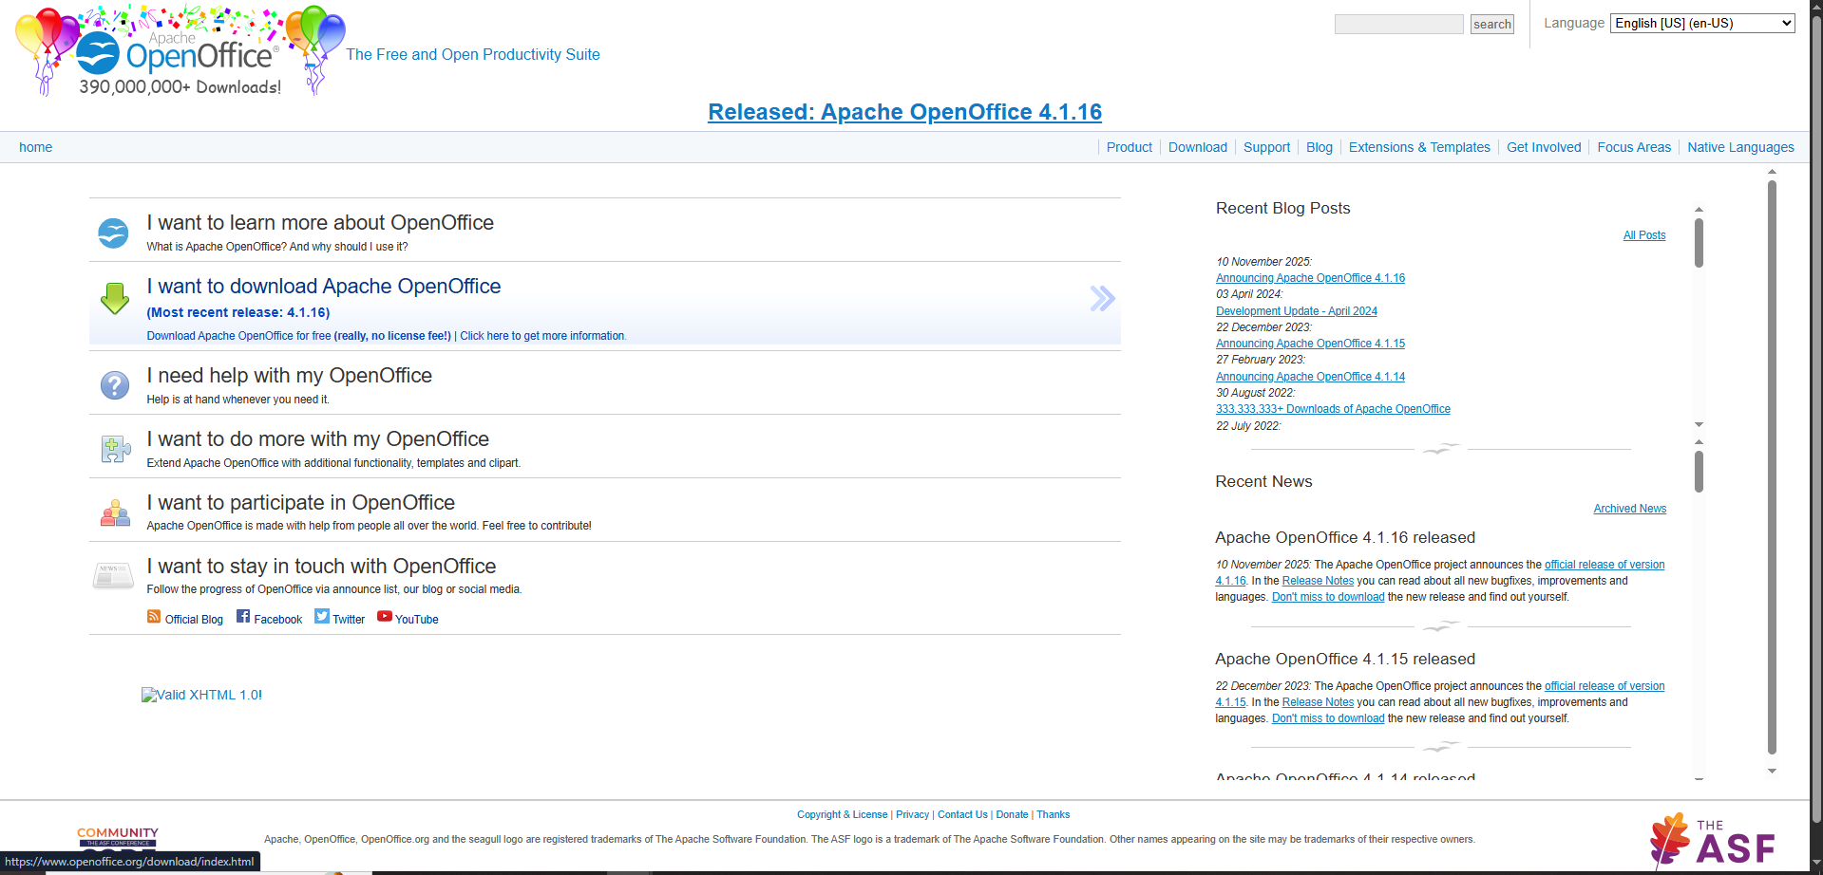Click the newspaper stay-in-touch icon
1823x875 pixels.
pos(113,575)
